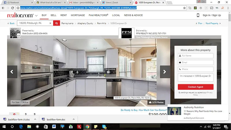231x130 pixels.
Task: Expand options for backflow-form.doc download
Action: [74, 119]
